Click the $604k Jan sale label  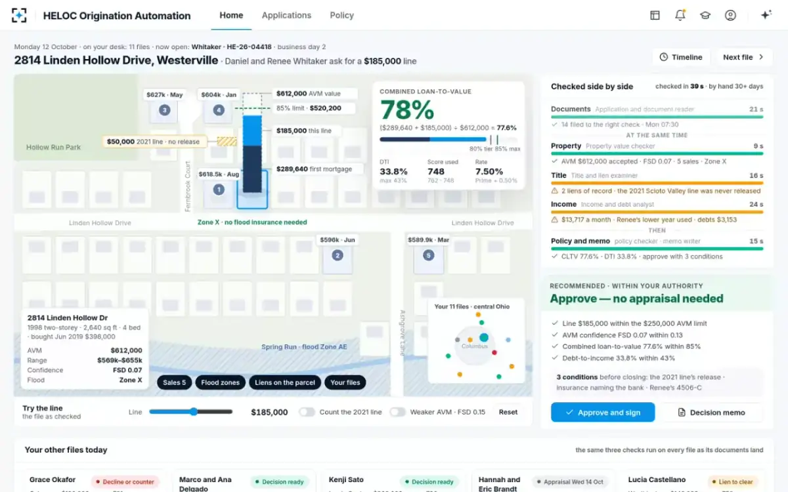[219, 94]
